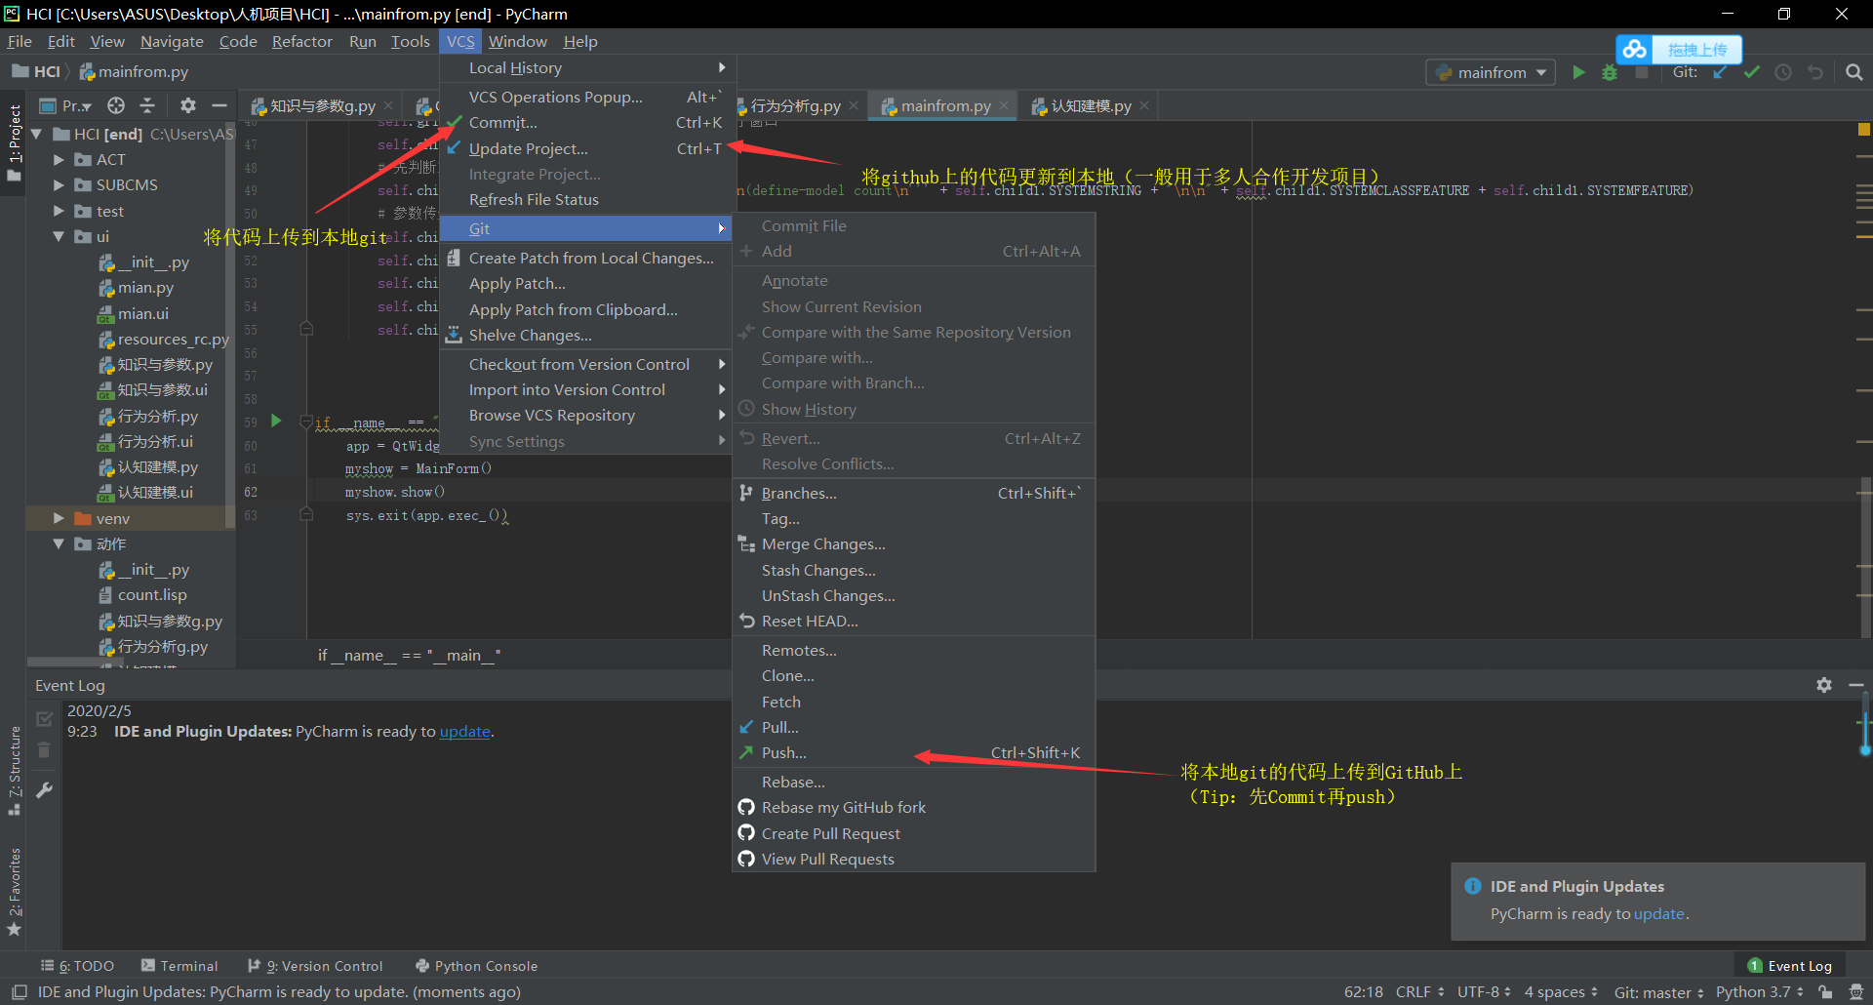Collapse the HCI root project node
The width and height of the screenshot is (1873, 1005).
click(x=37, y=134)
